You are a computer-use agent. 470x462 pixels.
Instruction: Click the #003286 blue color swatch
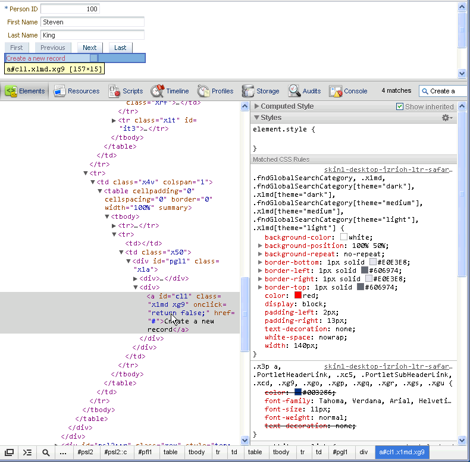[x=297, y=392]
